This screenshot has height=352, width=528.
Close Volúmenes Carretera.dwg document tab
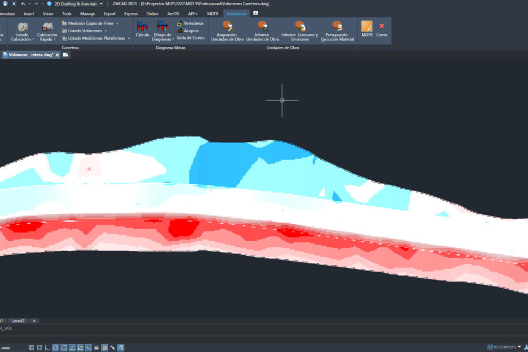57,55
